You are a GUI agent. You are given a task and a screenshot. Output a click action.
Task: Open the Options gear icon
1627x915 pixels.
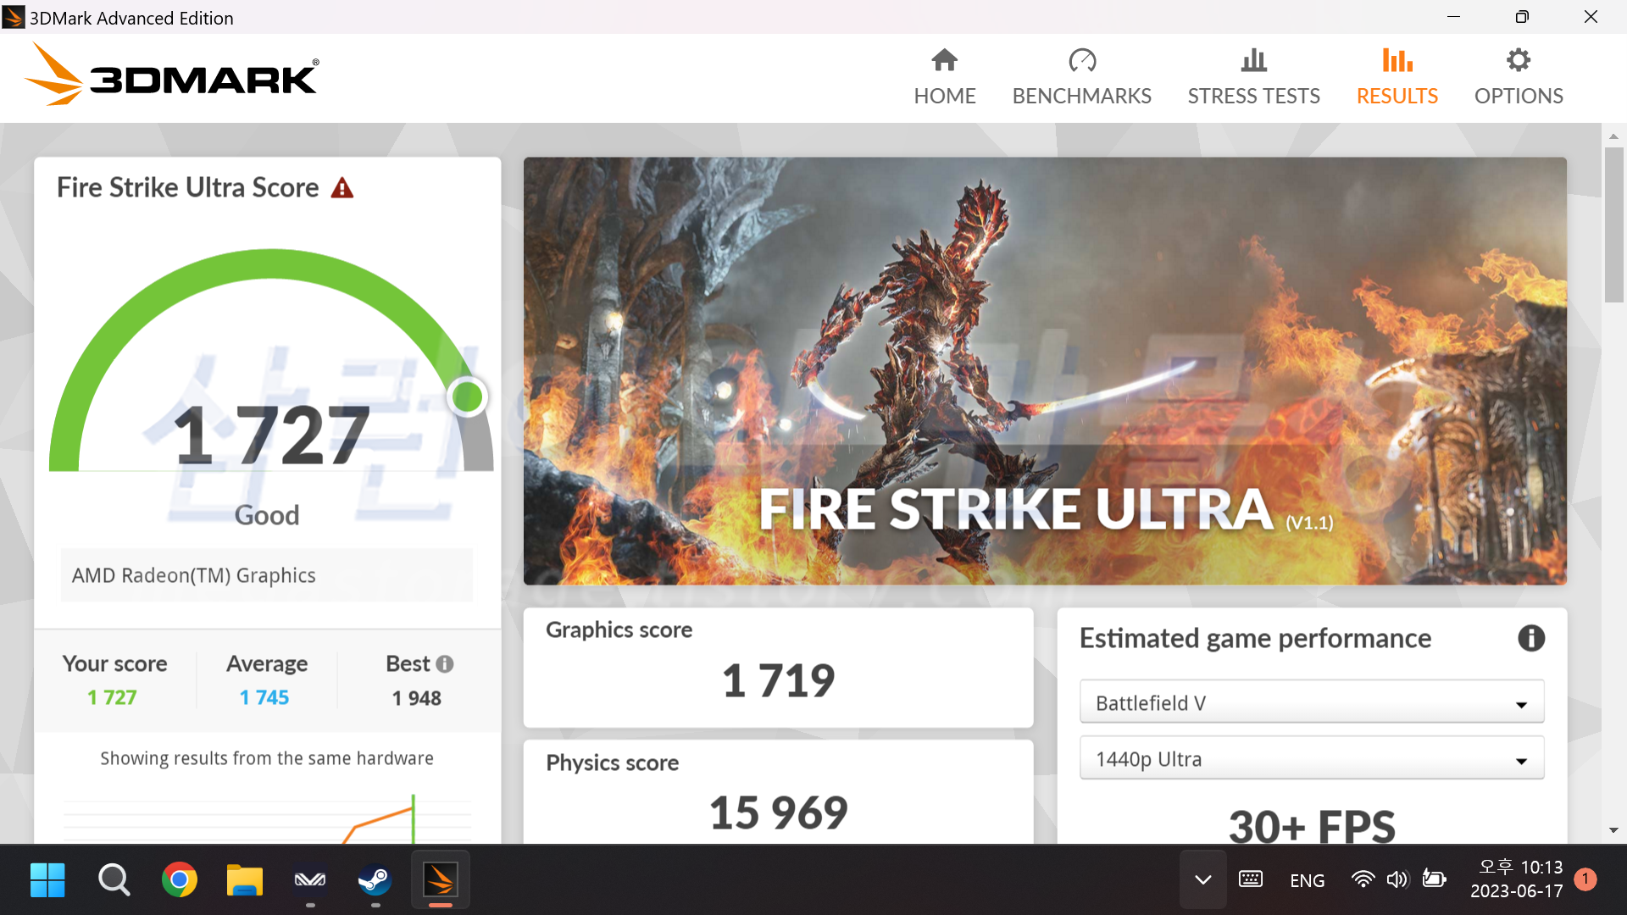click(x=1518, y=61)
